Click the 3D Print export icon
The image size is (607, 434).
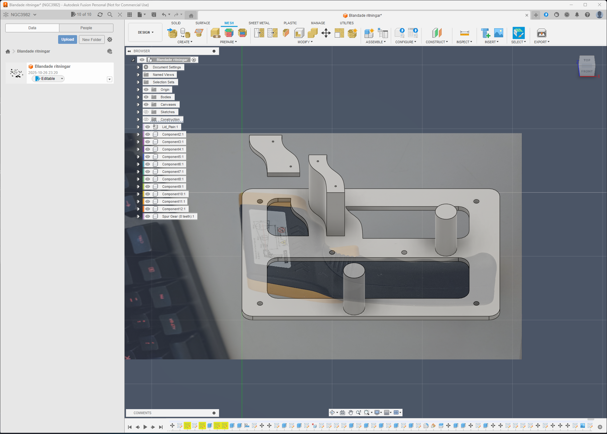541,33
